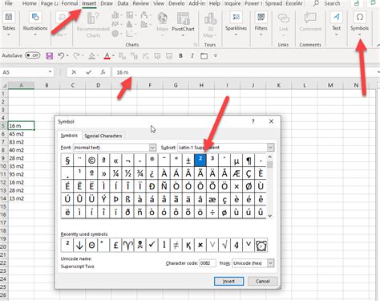
Task: Select column header H
Action: (201, 85)
